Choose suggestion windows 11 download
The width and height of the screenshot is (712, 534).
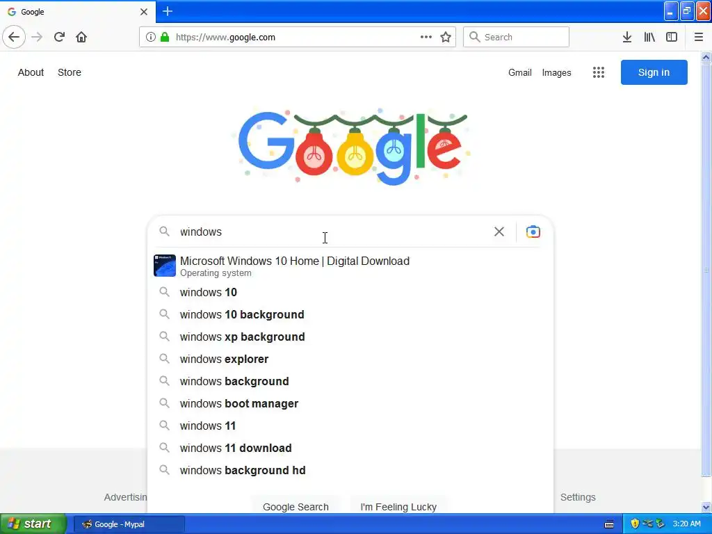pyautogui.click(x=350, y=448)
